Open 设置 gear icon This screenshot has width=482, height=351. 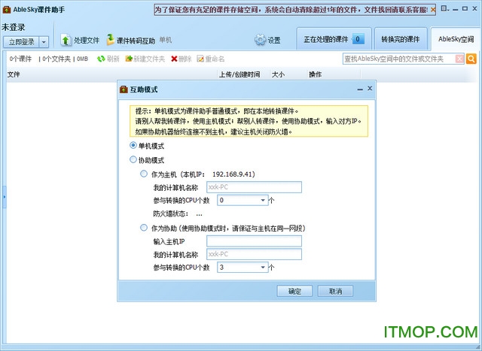coord(260,40)
